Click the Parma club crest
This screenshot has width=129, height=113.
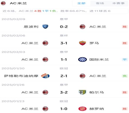tap(82, 92)
